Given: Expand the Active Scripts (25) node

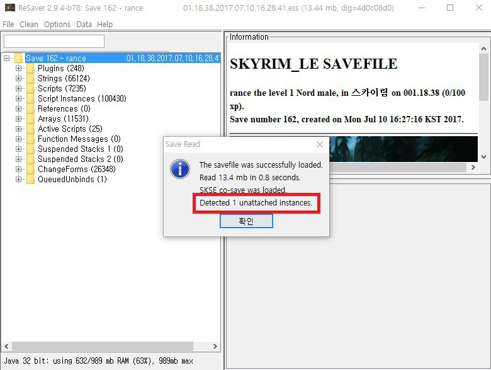Looking at the screenshot, I should (18, 129).
